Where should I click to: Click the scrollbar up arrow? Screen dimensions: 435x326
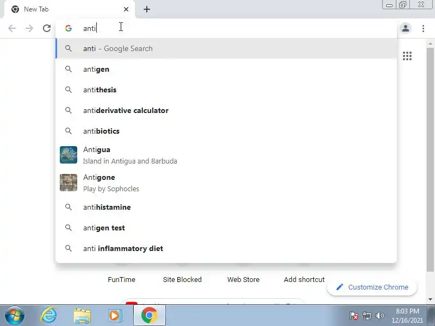430,43
